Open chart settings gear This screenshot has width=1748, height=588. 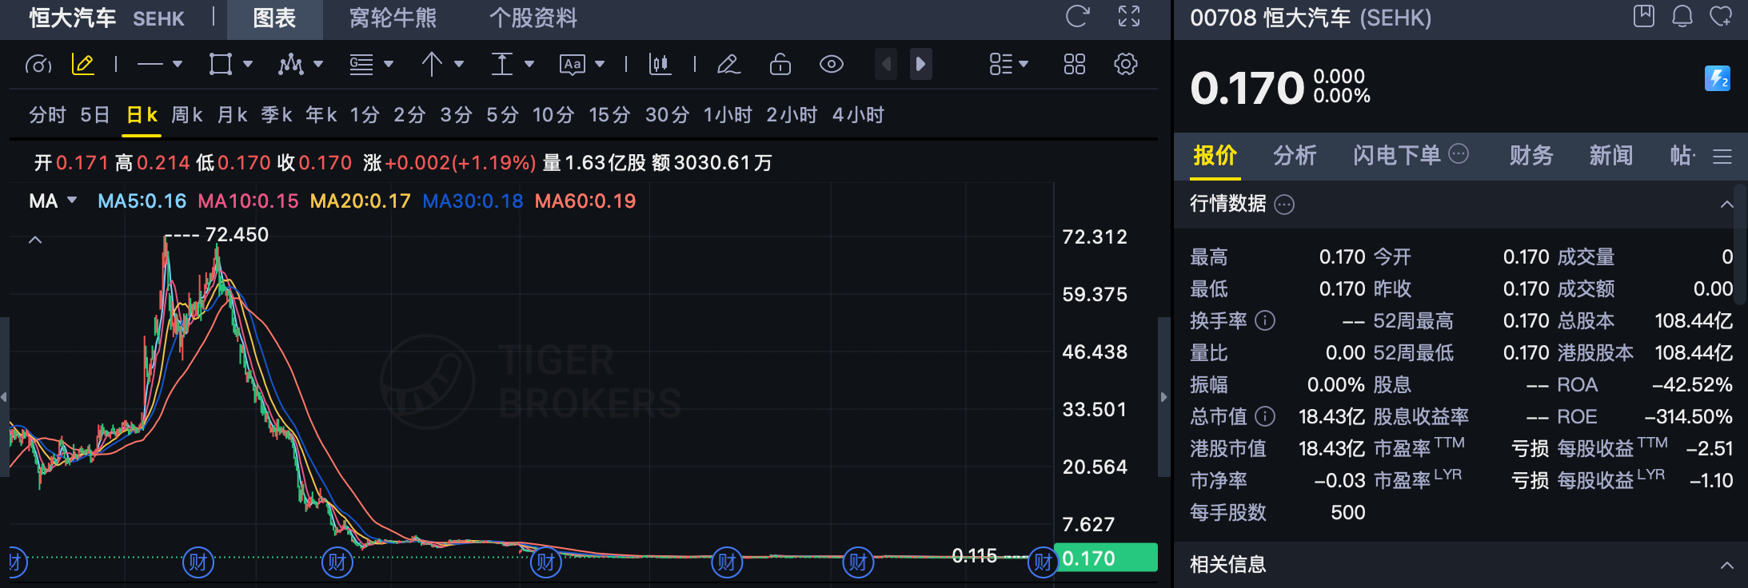pyautogui.click(x=1126, y=64)
